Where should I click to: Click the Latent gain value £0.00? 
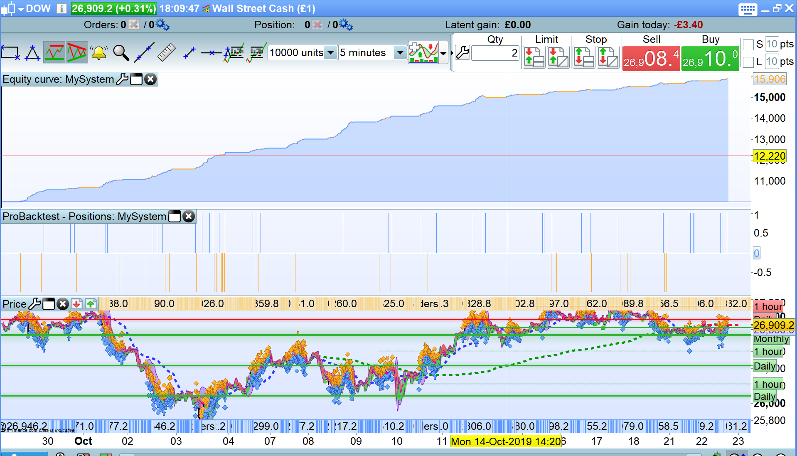tap(518, 25)
